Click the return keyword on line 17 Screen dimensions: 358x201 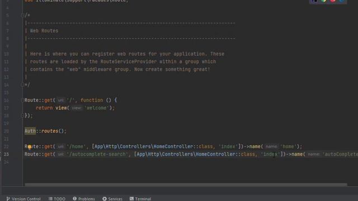click(x=44, y=108)
